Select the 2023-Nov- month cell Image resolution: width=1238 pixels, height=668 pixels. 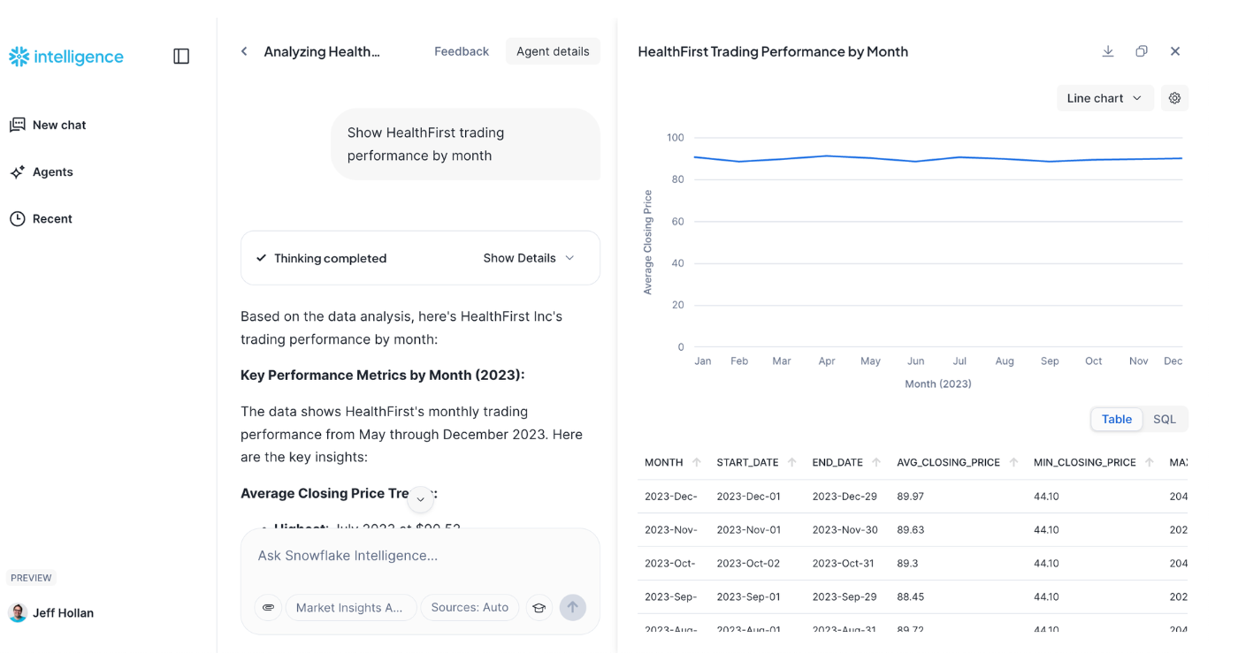671,530
